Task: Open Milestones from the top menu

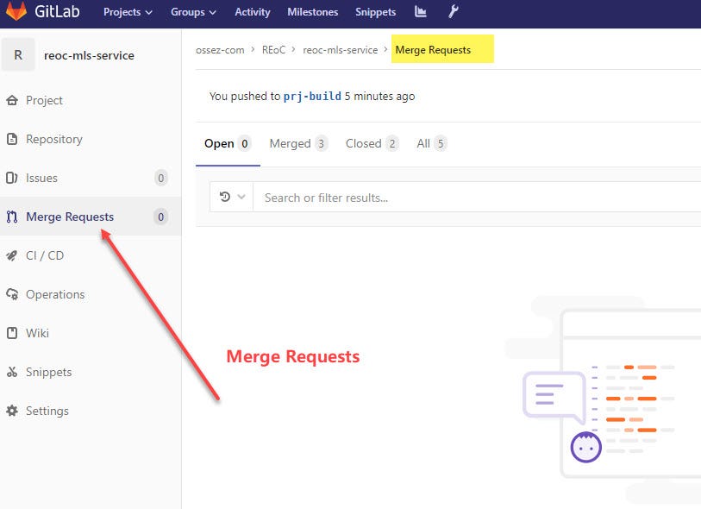Action: tap(312, 12)
